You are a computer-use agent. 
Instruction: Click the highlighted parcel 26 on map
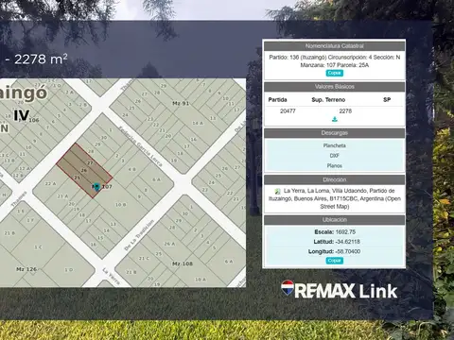(84, 170)
